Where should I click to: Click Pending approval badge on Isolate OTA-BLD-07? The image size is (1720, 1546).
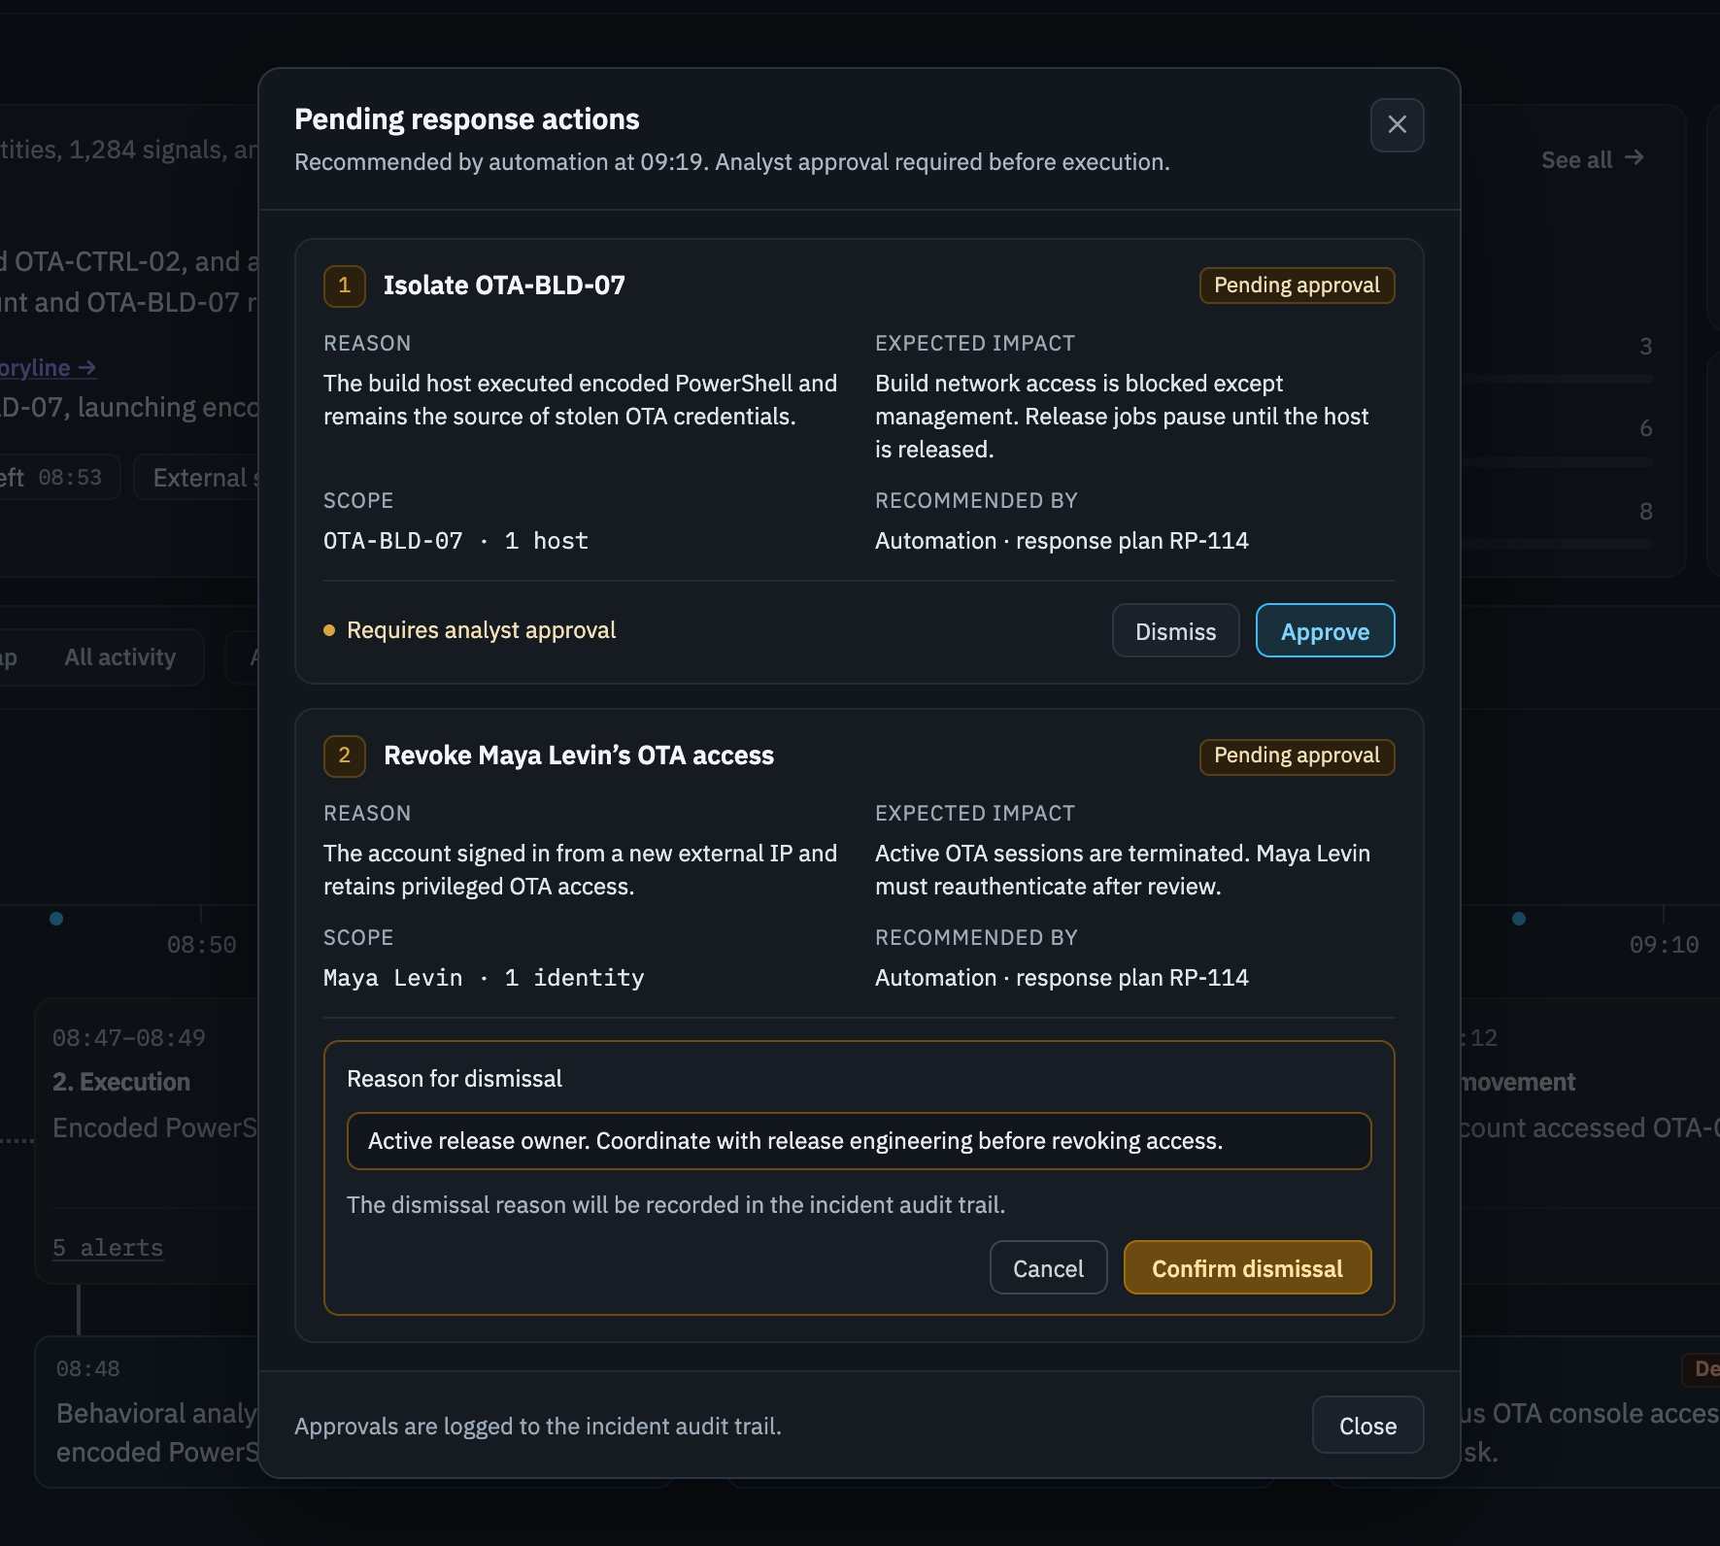1297,286
